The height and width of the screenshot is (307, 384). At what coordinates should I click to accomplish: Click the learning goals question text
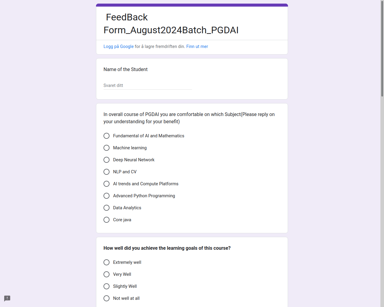pos(167,248)
